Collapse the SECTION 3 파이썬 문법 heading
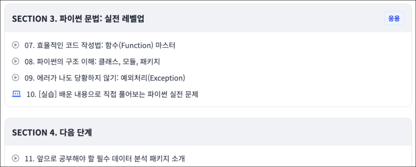This screenshot has width=416, height=167. (x=78, y=19)
